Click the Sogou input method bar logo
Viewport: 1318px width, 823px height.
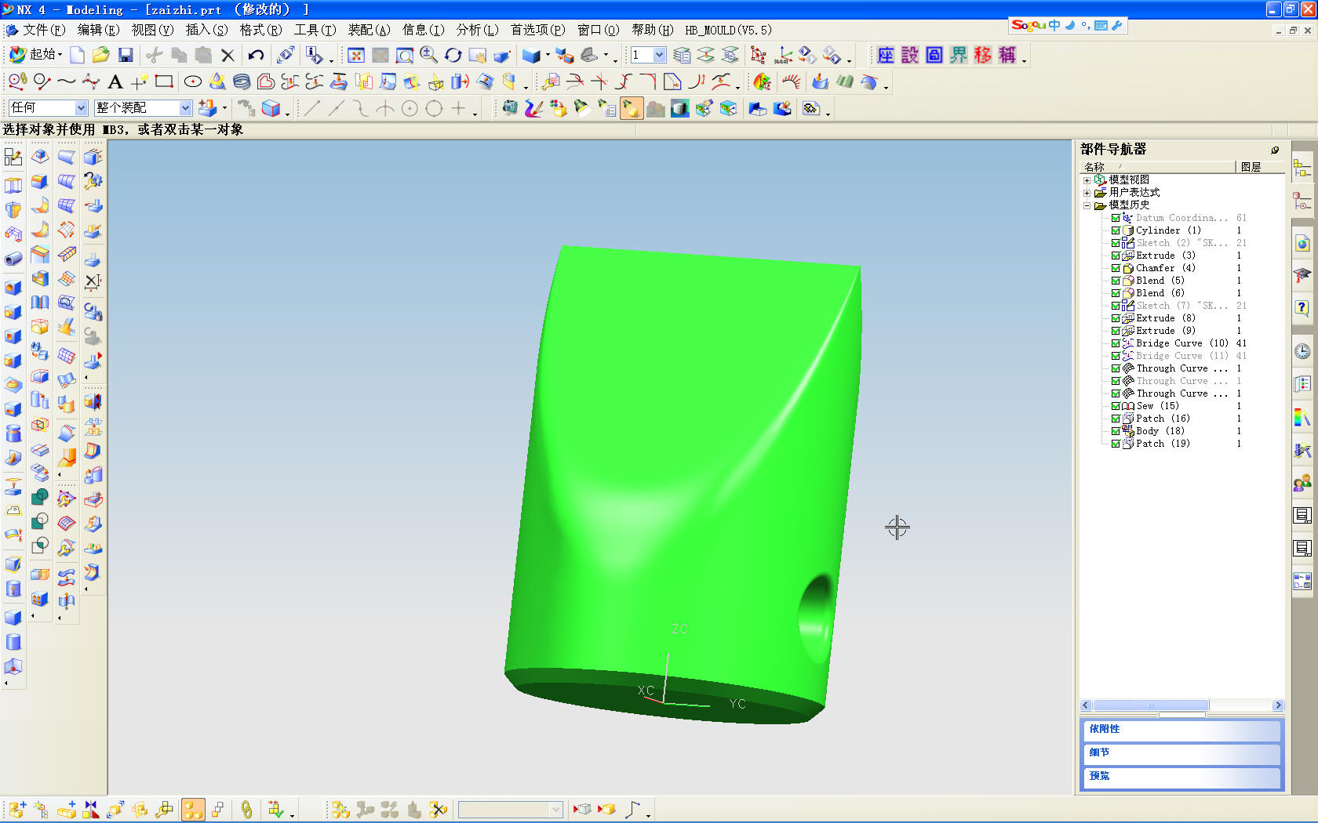click(1028, 25)
